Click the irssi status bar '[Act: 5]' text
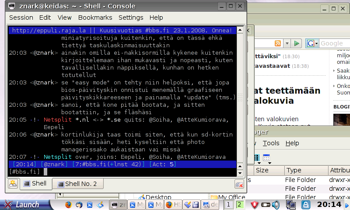 [x=163, y=164]
